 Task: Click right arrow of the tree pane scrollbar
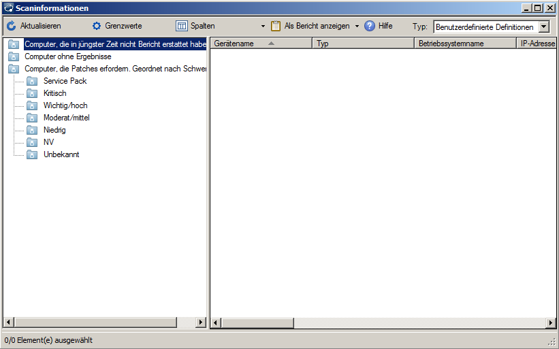tap(201, 322)
